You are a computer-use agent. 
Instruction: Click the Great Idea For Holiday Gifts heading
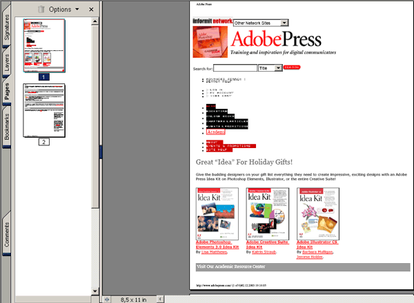(x=244, y=162)
